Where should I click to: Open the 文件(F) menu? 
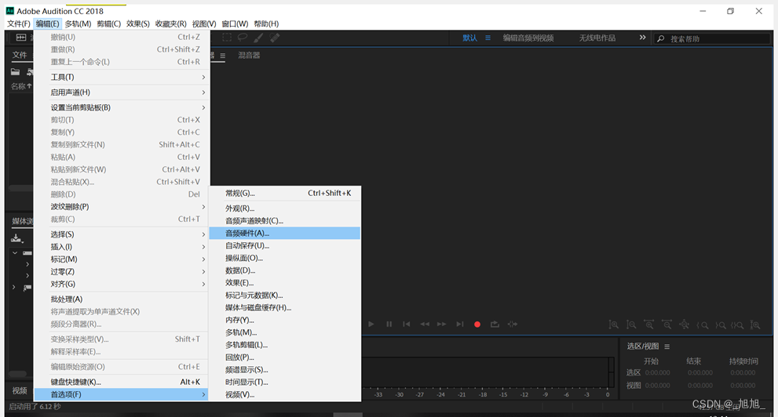(x=18, y=24)
